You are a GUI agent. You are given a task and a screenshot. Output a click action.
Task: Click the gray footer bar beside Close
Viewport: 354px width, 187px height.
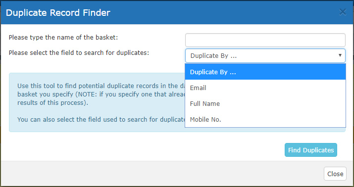158,174
